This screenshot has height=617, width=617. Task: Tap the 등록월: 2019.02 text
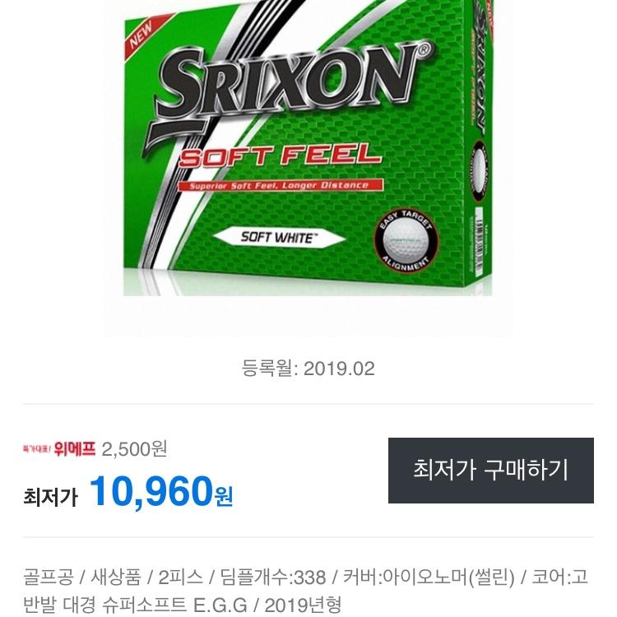pyautogui.click(x=308, y=369)
